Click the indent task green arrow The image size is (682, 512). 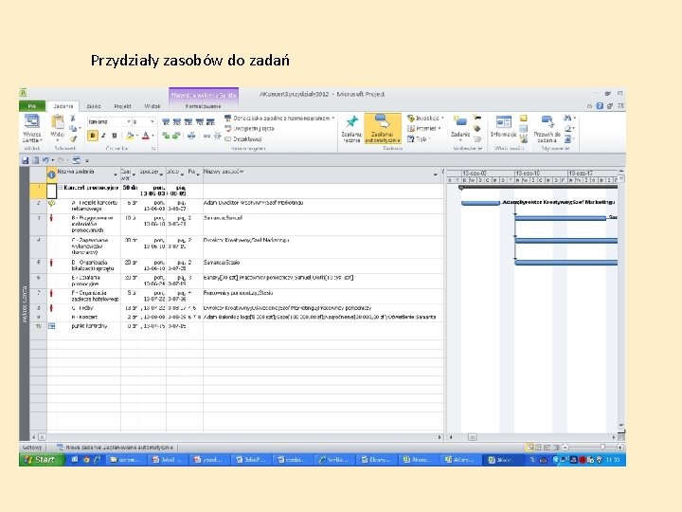coord(176,136)
